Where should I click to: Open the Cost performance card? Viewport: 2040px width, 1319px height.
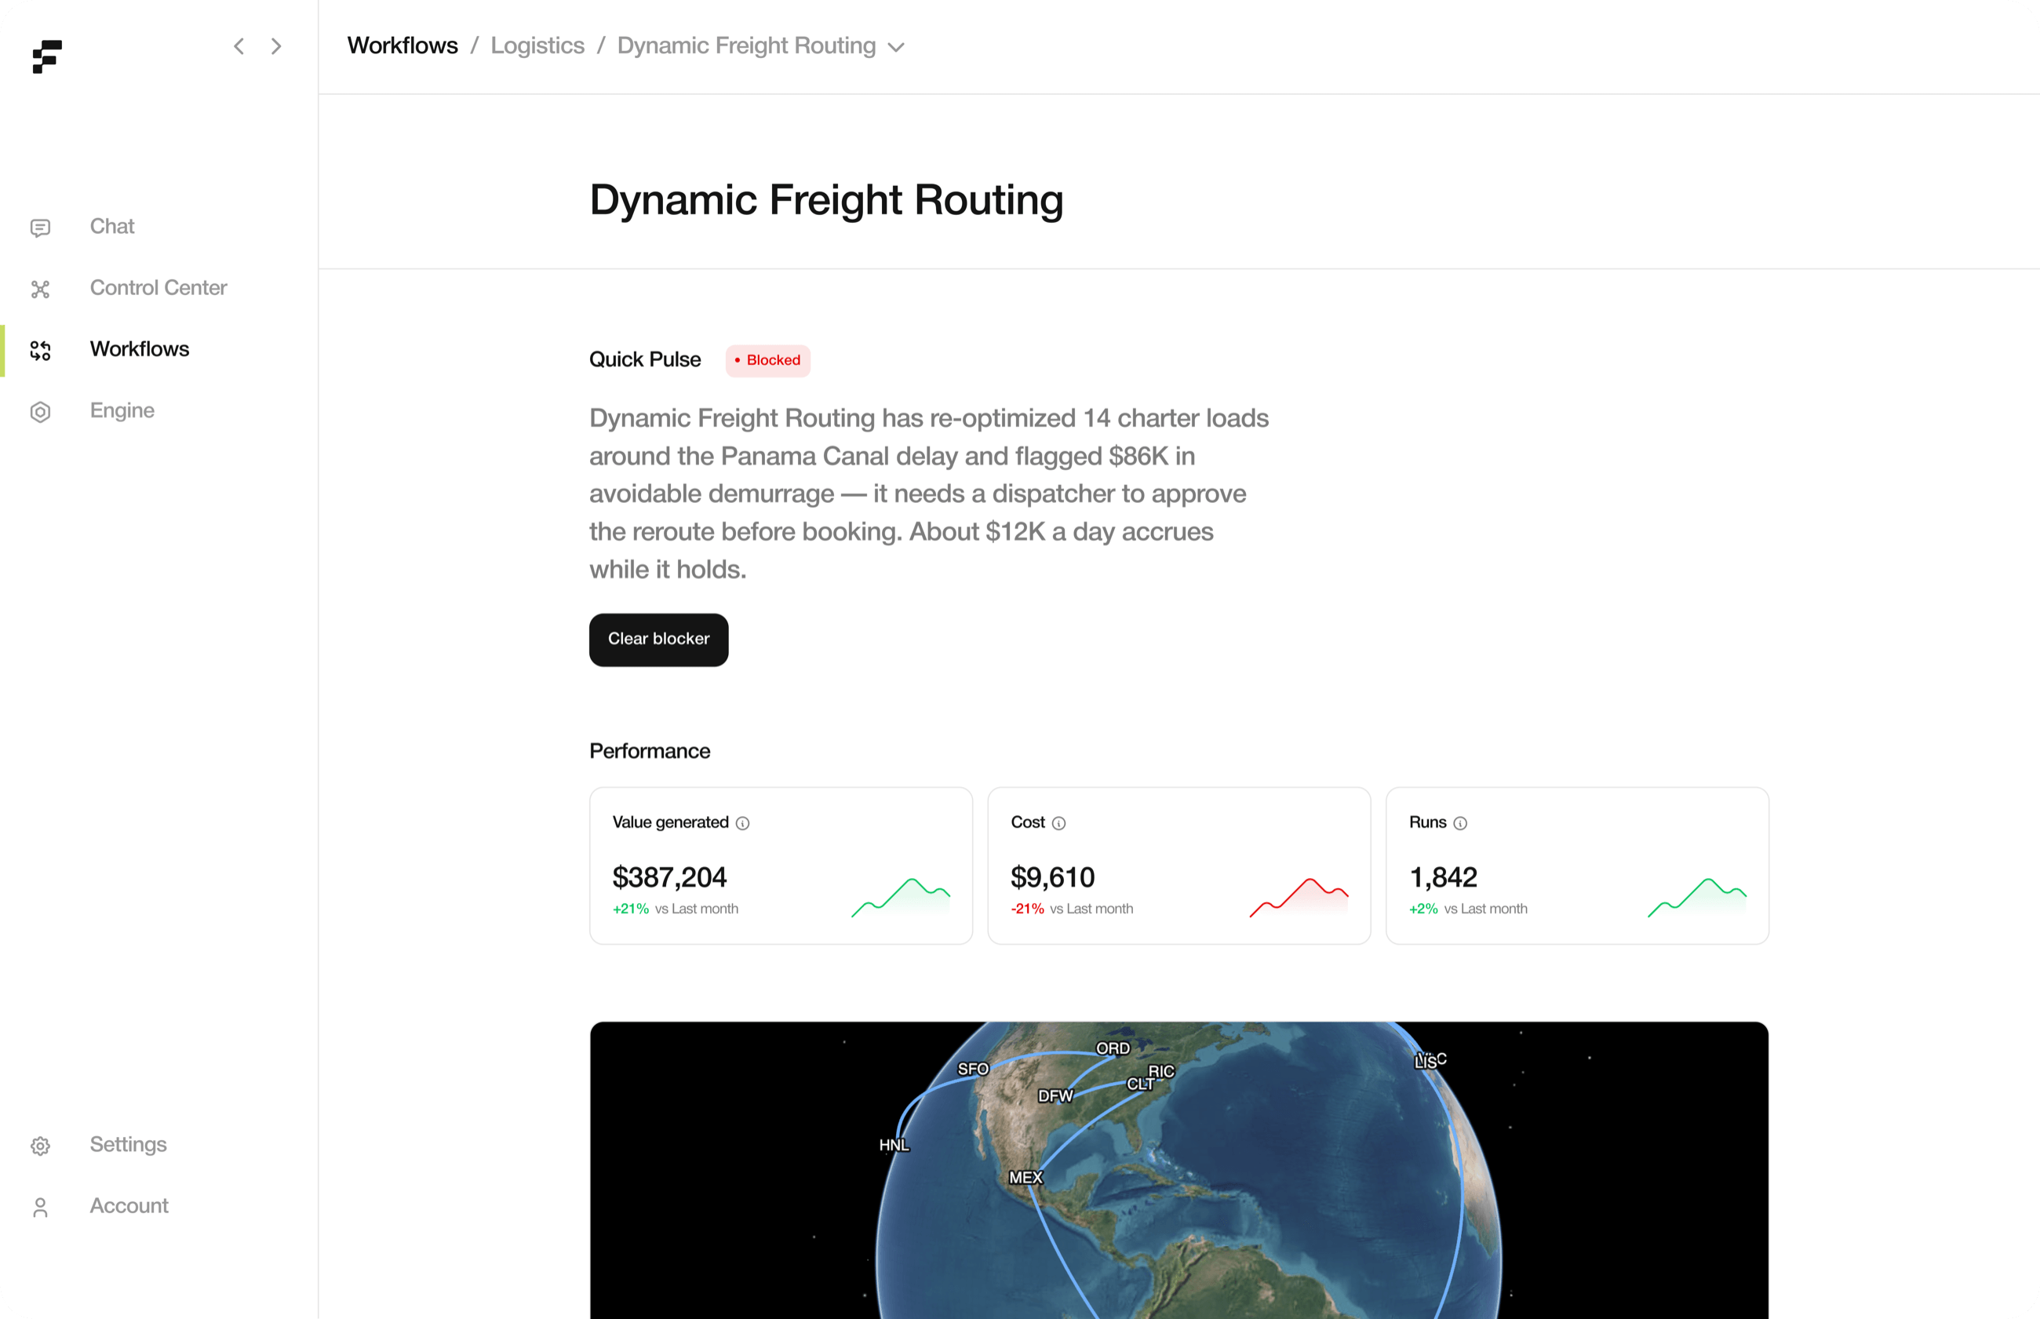tap(1179, 866)
